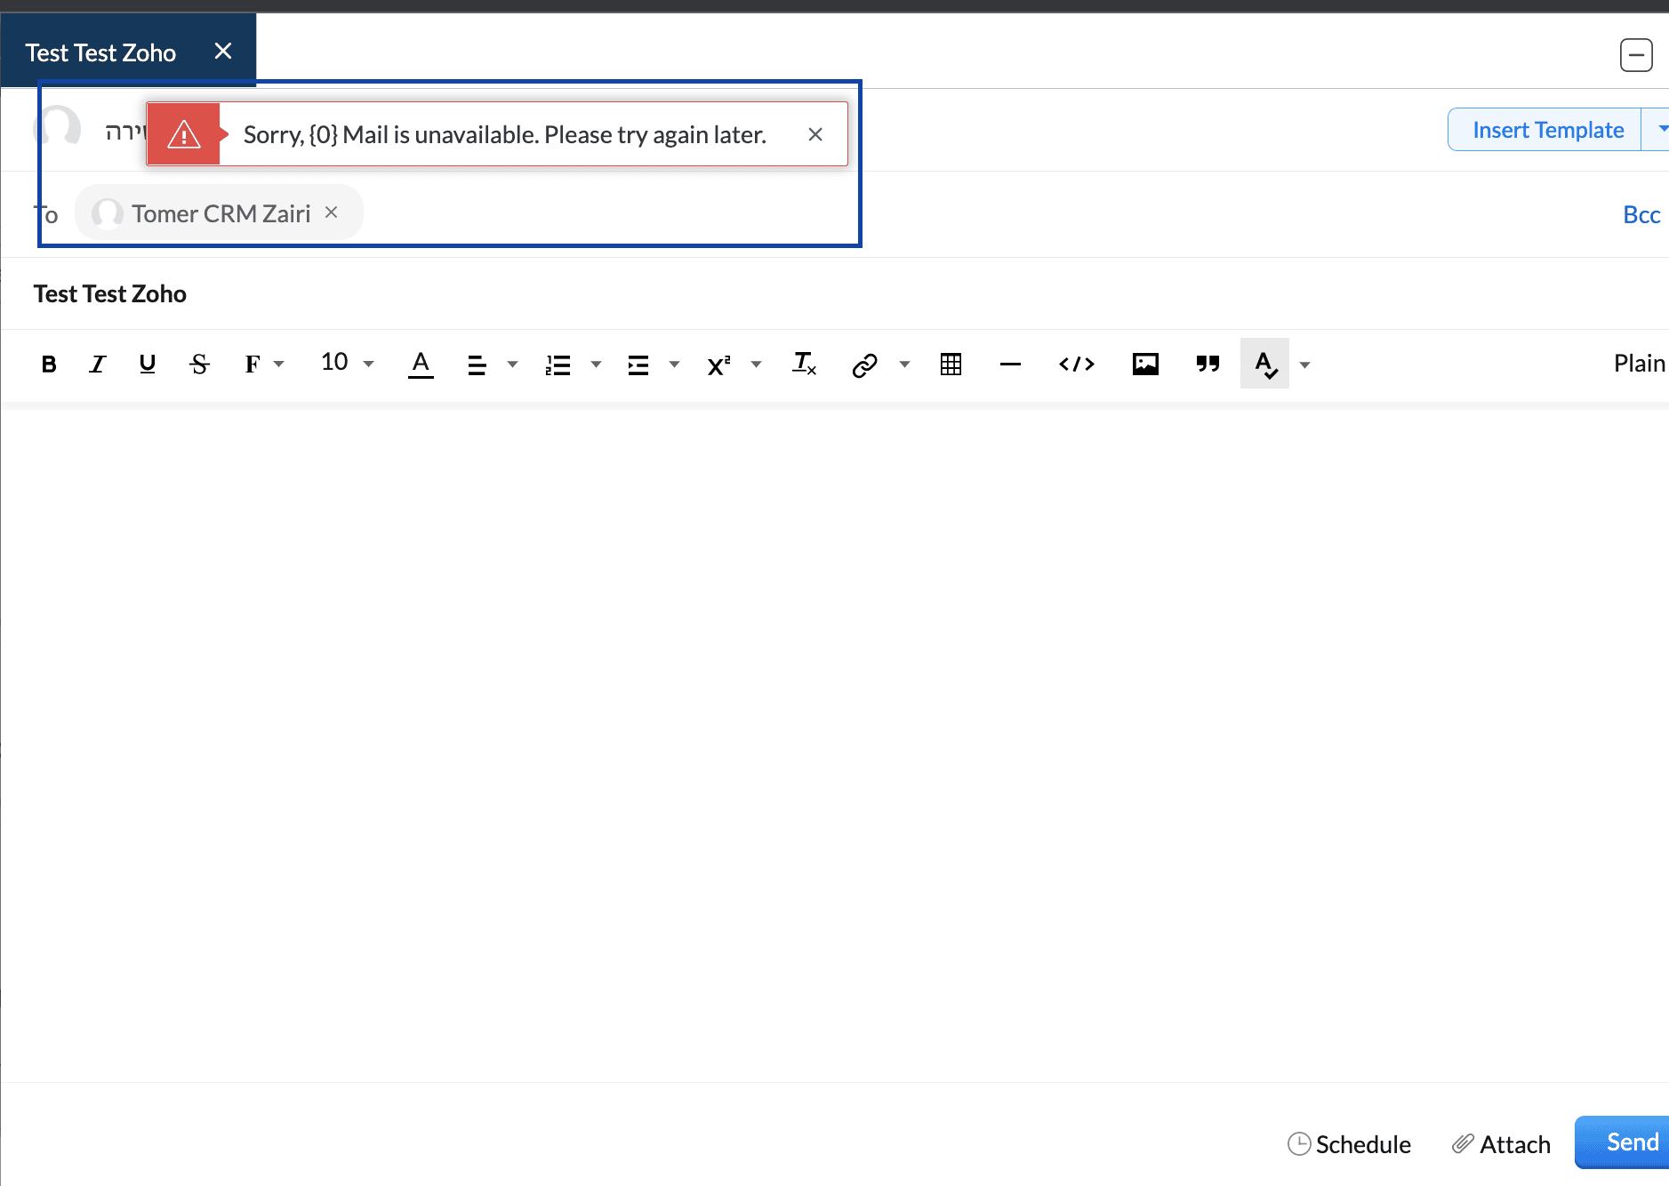1669x1186 pixels.
Task: Open the font family menu
Action: click(x=264, y=364)
